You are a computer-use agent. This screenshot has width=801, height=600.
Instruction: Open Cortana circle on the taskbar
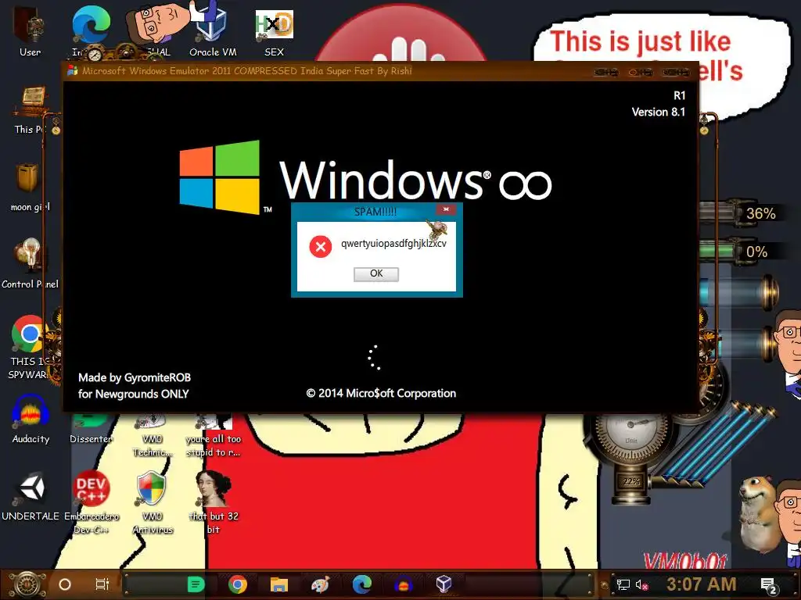[x=65, y=584]
